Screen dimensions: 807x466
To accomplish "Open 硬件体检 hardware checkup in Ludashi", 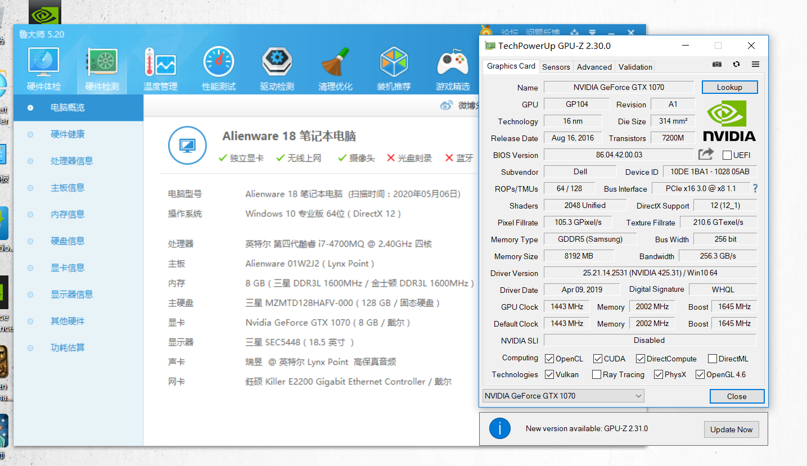I will pos(44,70).
